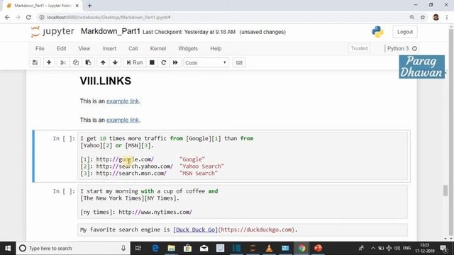The height and width of the screenshot is (255, 454).
Task: Open browser zoom magnifier icon
Action: 411,17
